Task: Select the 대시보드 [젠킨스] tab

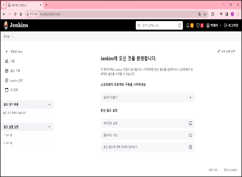Action: (25, 5)
